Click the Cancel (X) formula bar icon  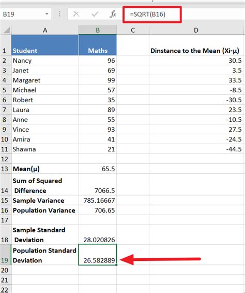click(x=76, y=14)
